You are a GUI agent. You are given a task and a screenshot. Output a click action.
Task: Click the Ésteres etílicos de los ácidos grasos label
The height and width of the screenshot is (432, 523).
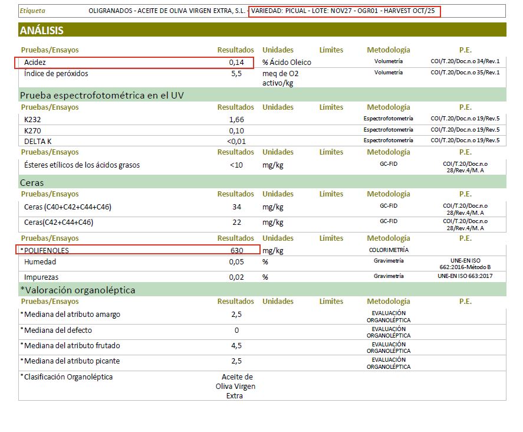pos(82,165)
